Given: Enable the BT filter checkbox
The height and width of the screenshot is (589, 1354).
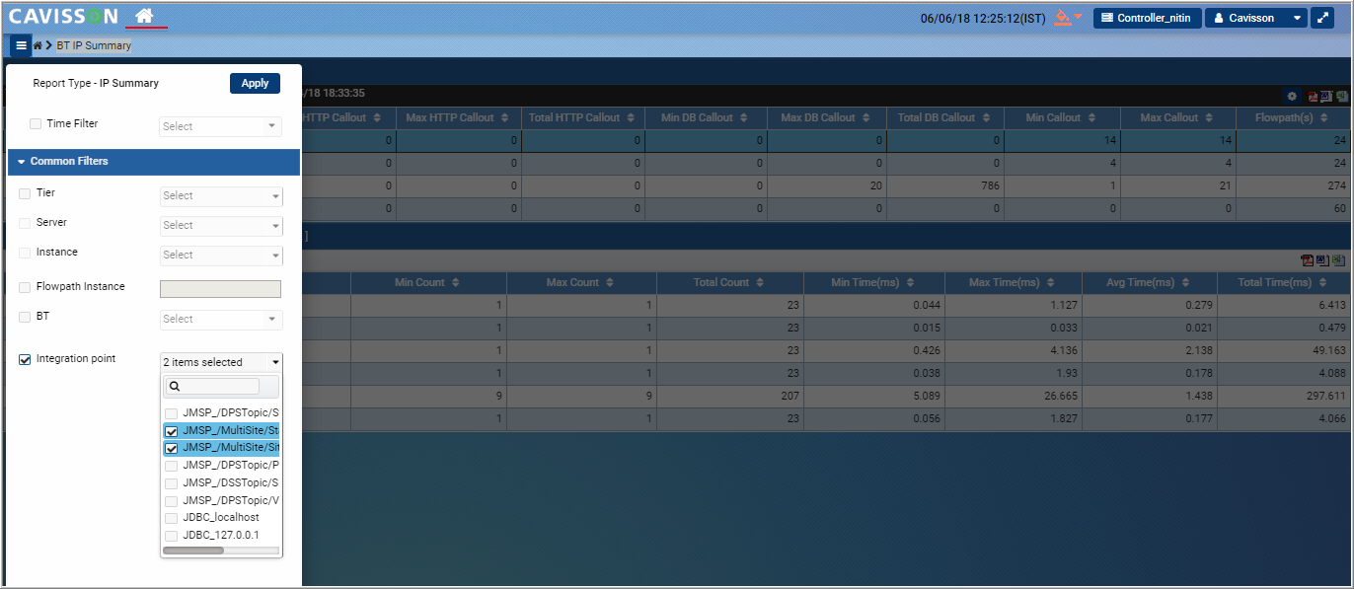Looking at the screenshot, I should coord(25,317).
